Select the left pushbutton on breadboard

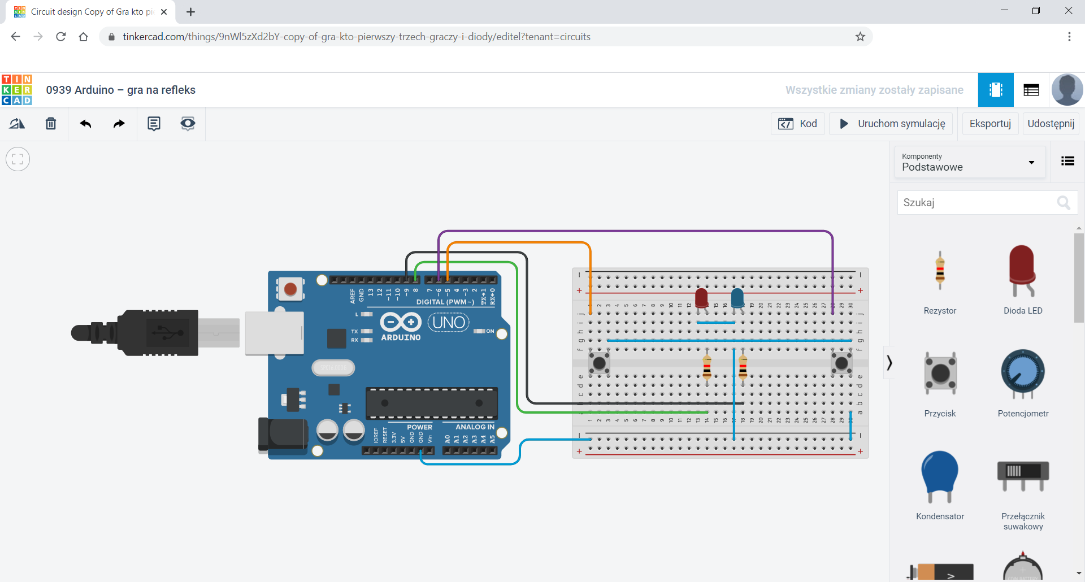point(599,363)
